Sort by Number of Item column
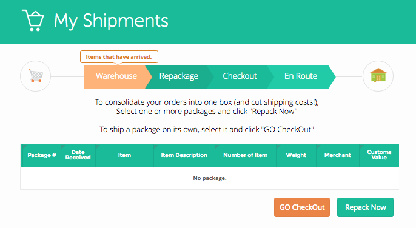The height and width of the screenshot is (228, 416). (246, 155)
